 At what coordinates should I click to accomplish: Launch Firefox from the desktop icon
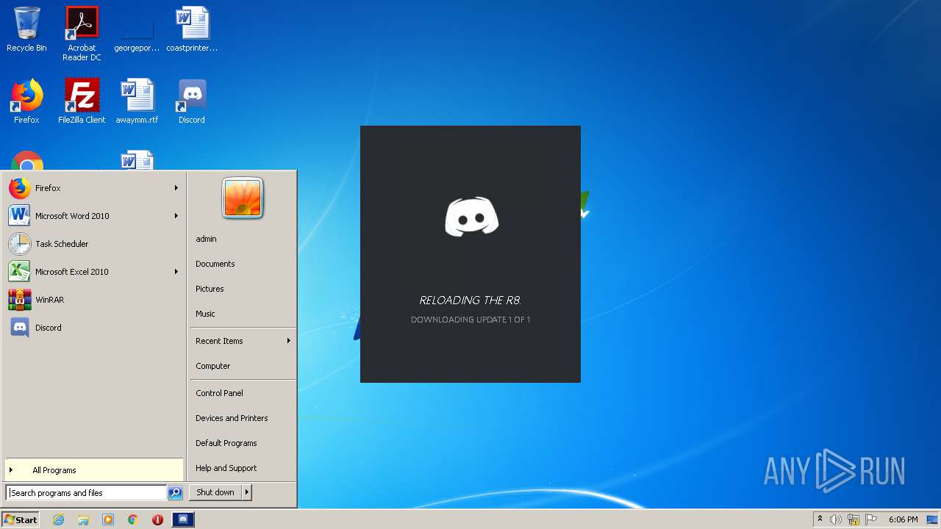pyautogui.click(x=26, y=101)
